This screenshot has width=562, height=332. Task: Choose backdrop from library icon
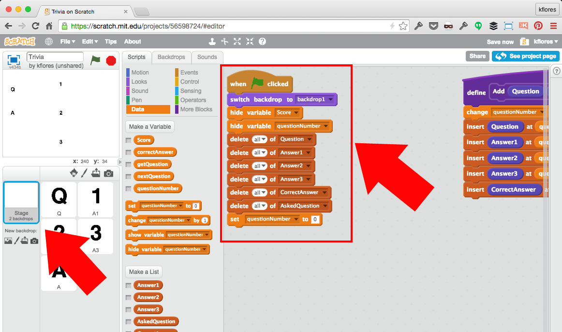point(8,241)
